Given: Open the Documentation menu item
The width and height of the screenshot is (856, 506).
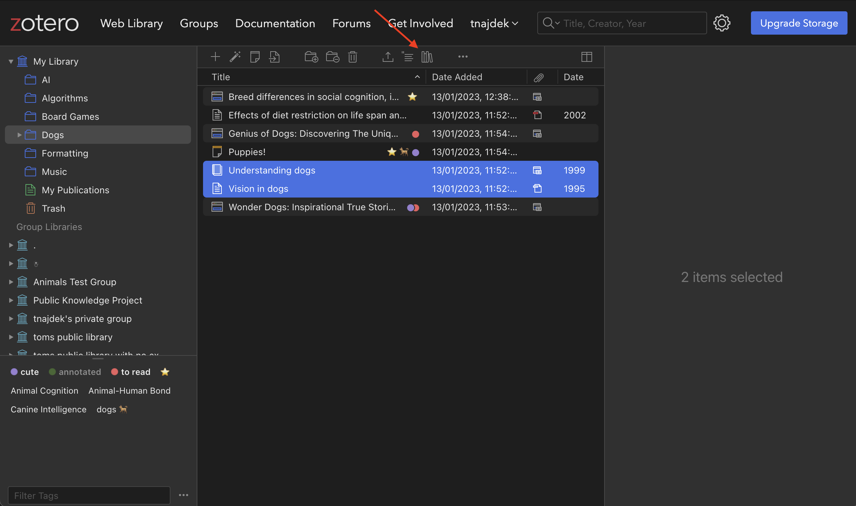Looking at the screenshot, I should 275,23.
